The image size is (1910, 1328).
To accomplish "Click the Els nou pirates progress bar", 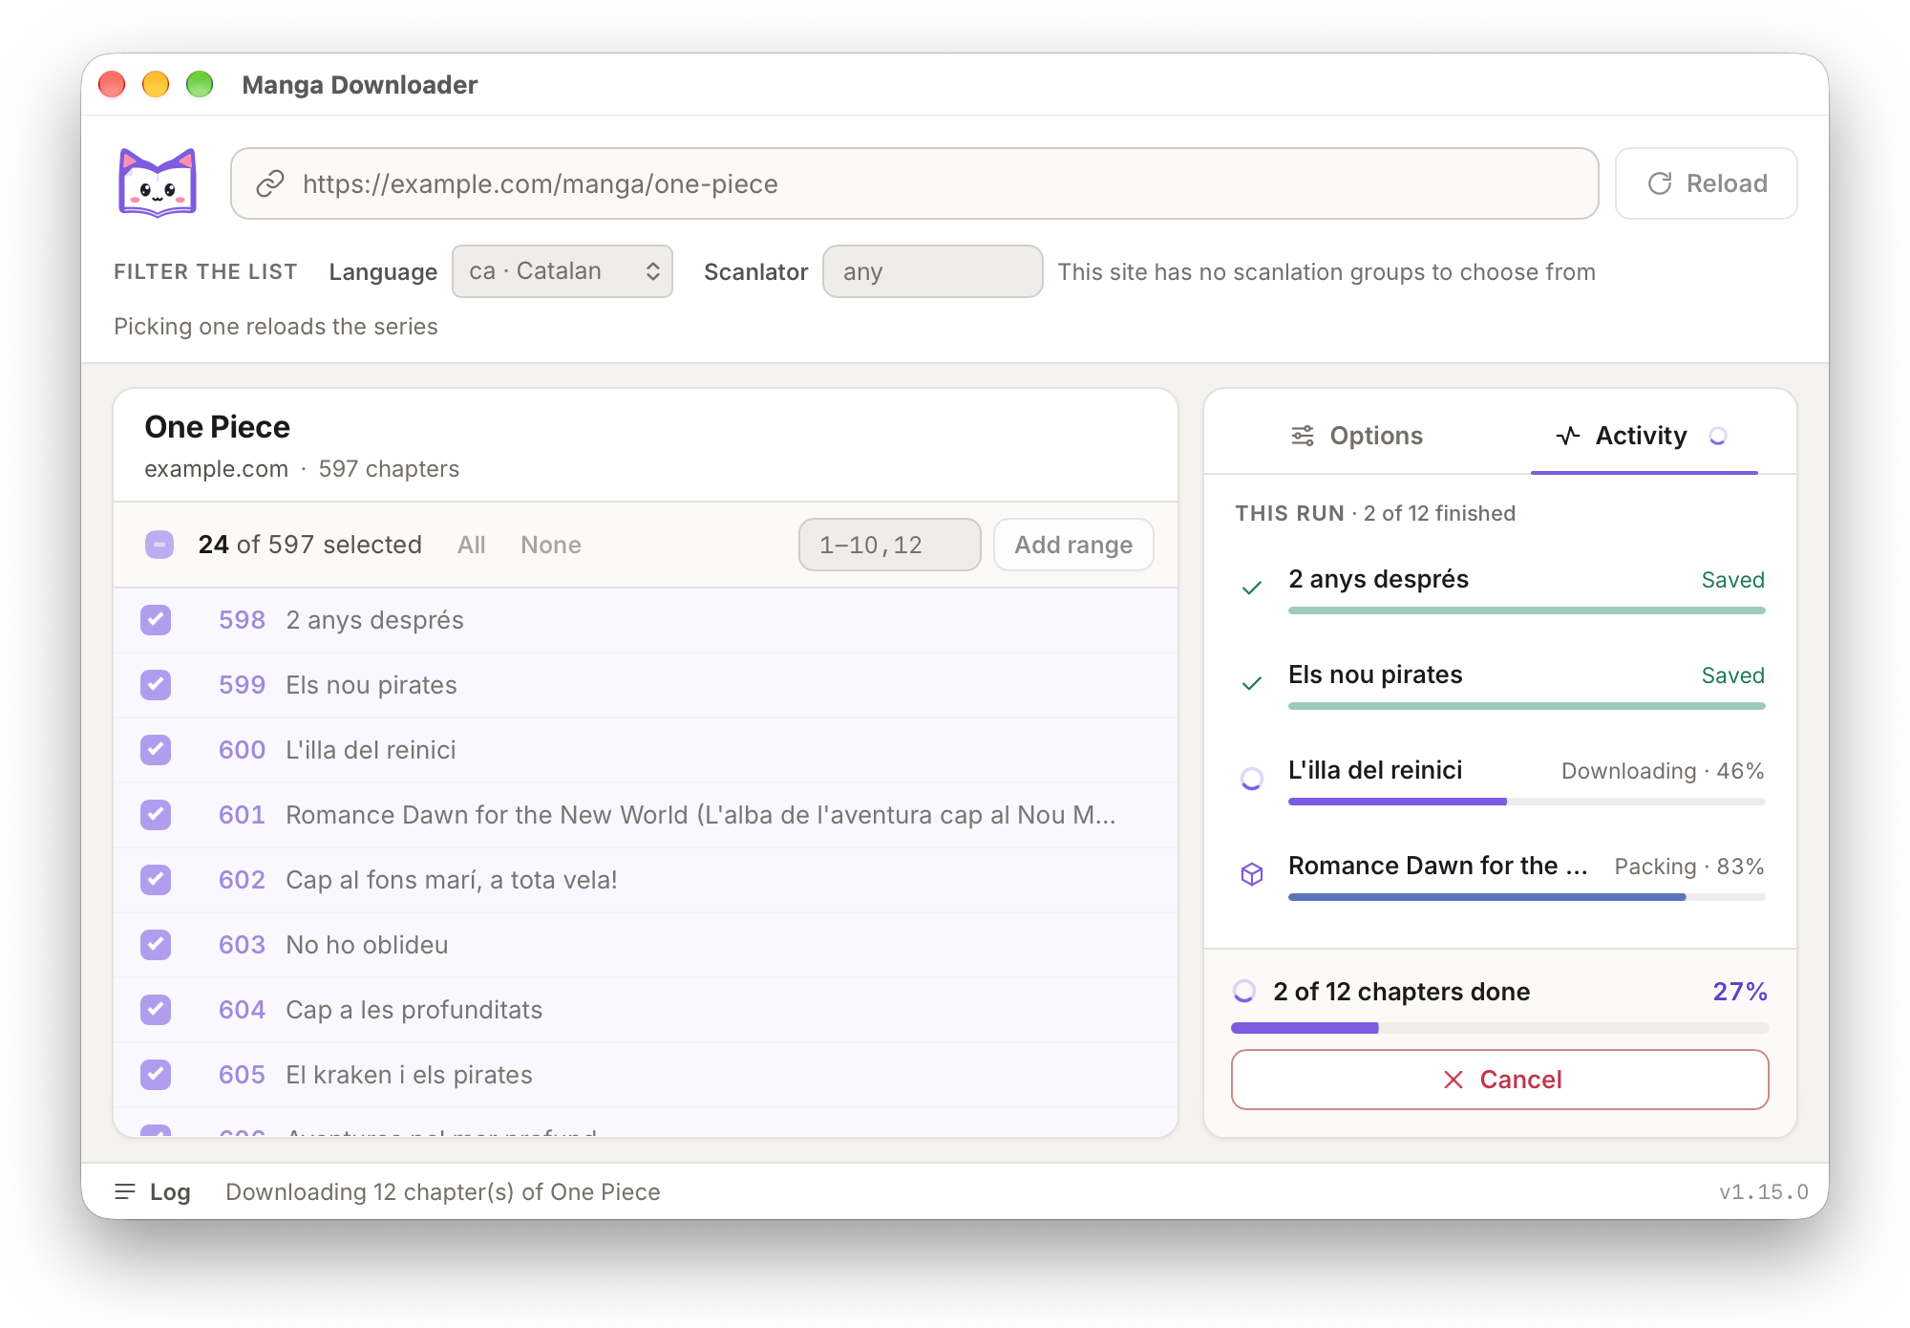I will click(x=1526, y=706).
